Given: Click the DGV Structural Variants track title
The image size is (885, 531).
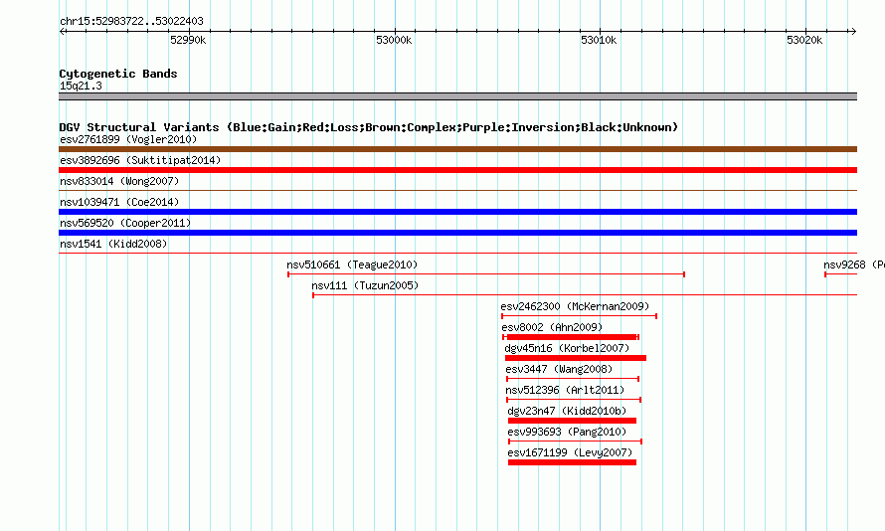Looking at the screenshot, I should 369,127.
